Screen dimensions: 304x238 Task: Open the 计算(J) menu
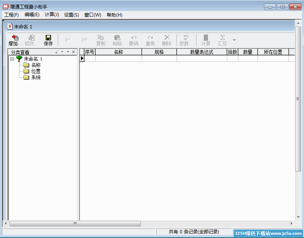tap(52, 15)
